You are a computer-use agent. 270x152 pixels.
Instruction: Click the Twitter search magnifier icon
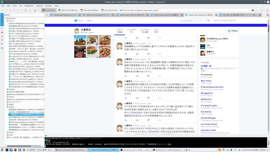coord(208,21)
